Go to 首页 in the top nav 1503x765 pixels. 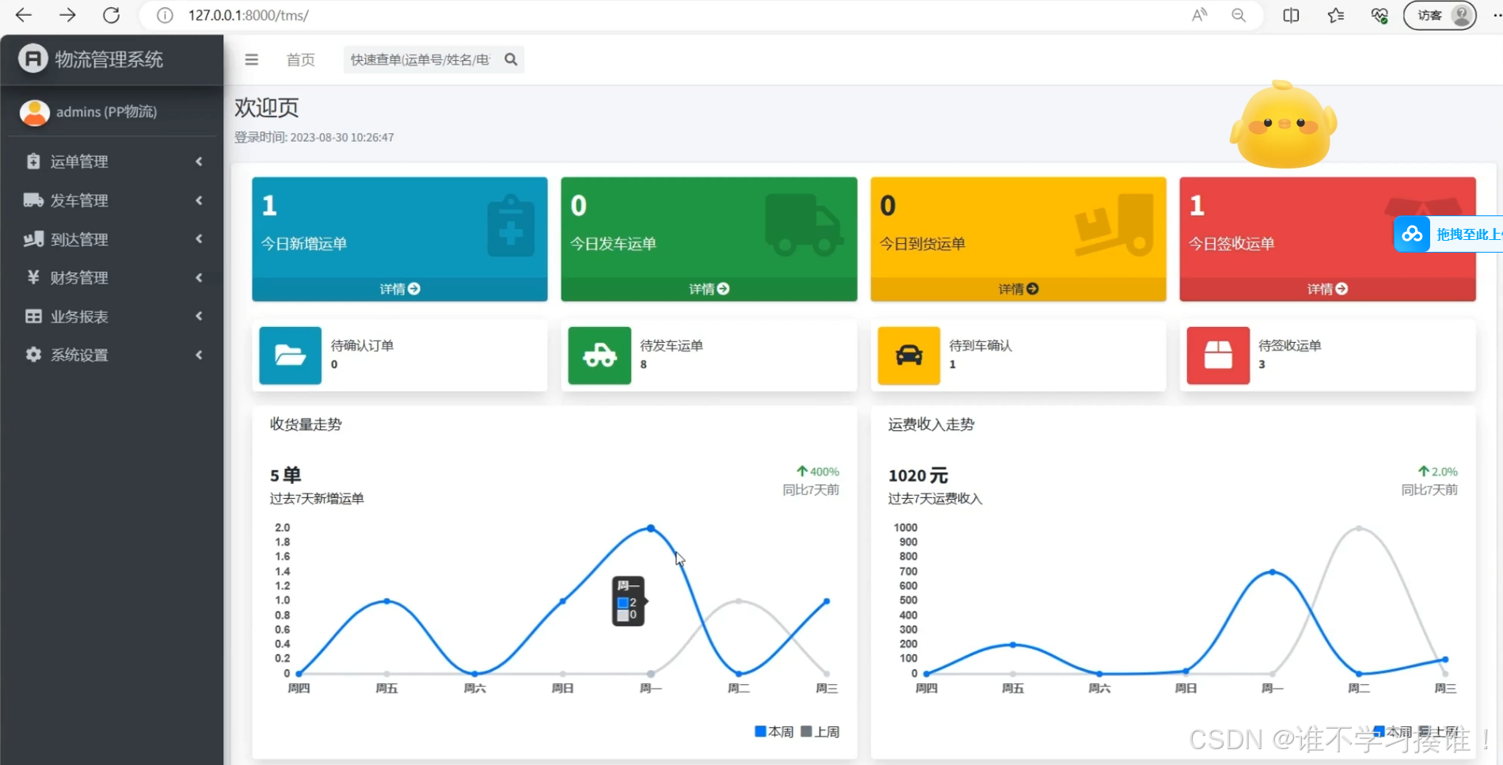pyautogui.click(x=301, y=60)
